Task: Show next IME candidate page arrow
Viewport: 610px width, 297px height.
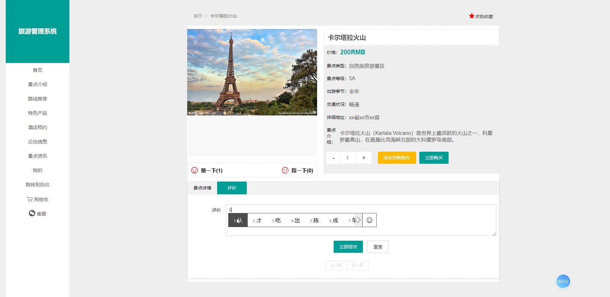Action: pyautogui.click(x=359, y=220)
